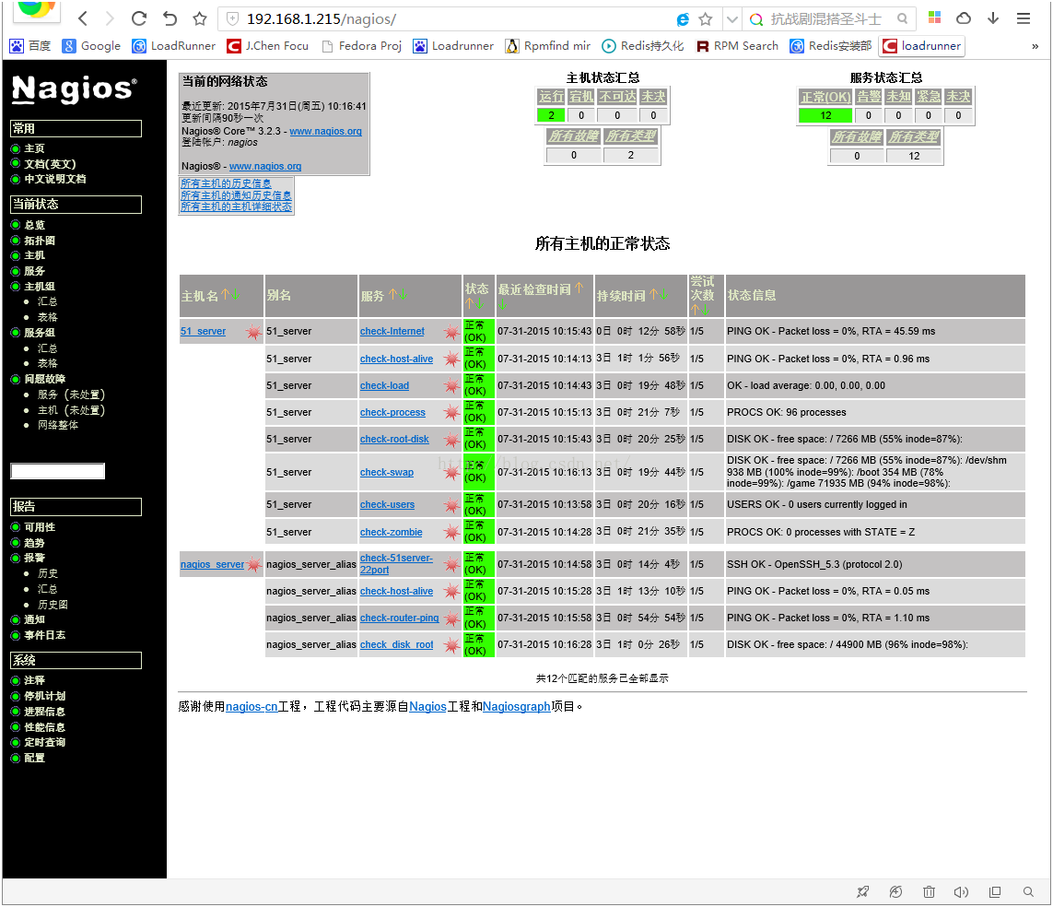
Task: Click the speaker icon in bottom status bar
Action: coord(961,892)
